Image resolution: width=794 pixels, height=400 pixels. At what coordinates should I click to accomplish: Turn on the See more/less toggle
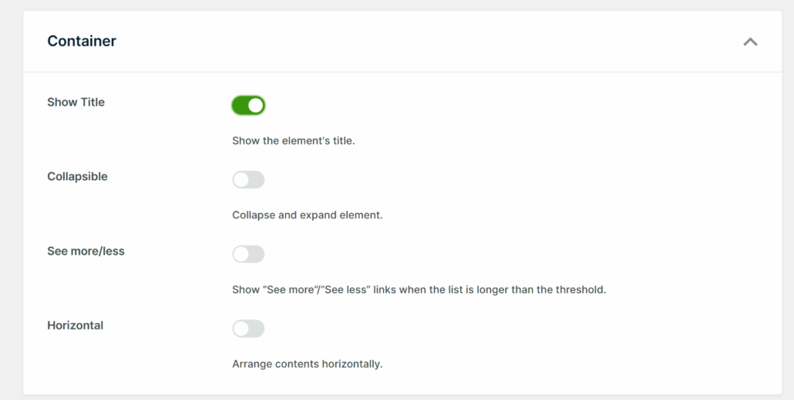[x=248, y=255]
